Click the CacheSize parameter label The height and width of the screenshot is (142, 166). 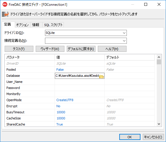pos(14,118)
